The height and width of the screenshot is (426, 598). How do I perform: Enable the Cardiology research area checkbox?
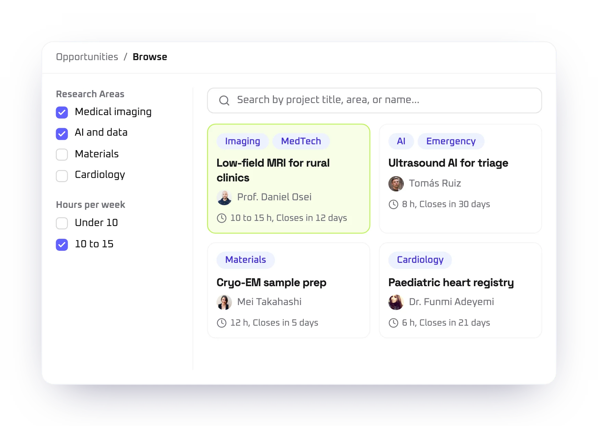click(x=62, y=176)
